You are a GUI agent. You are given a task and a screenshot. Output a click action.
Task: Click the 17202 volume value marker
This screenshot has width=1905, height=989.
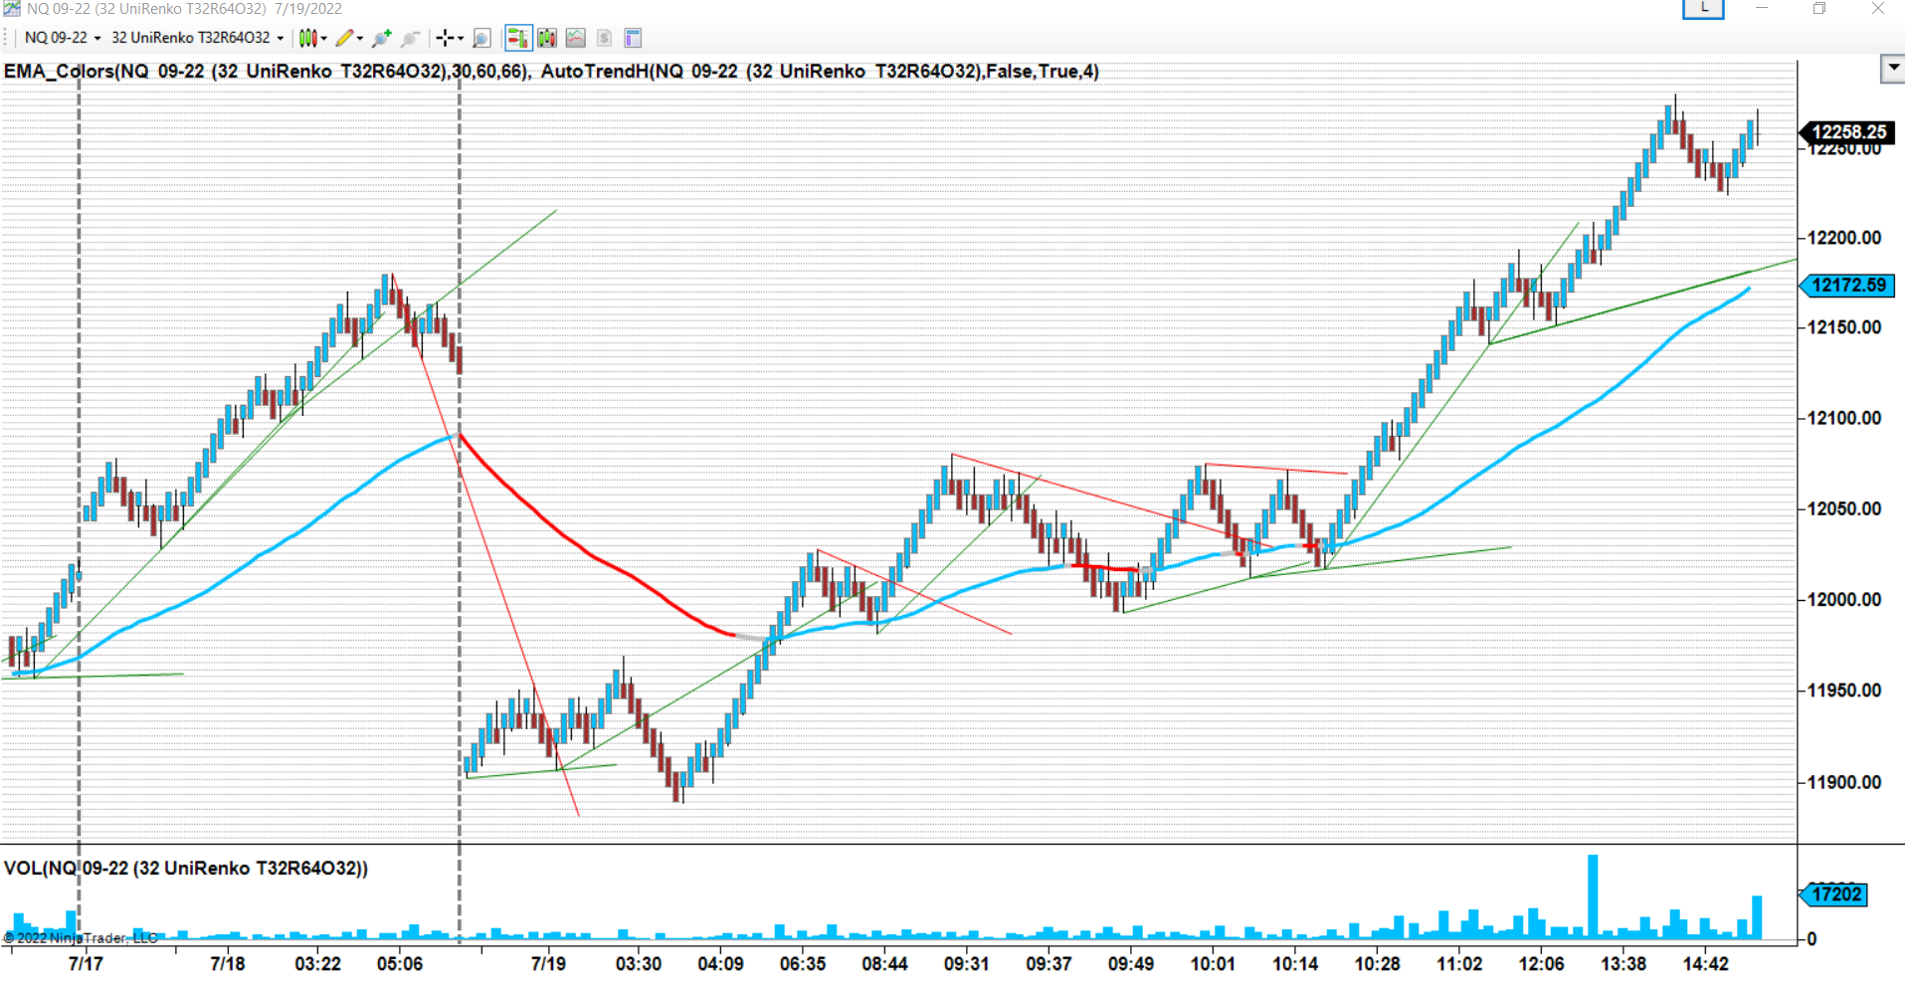tap(1834, 894)
